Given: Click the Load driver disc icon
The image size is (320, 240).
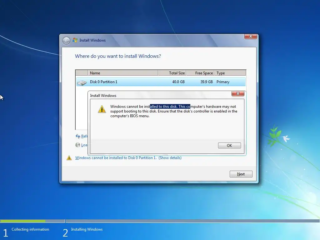Looking at the screenshot, I should (x=77, y=145).
